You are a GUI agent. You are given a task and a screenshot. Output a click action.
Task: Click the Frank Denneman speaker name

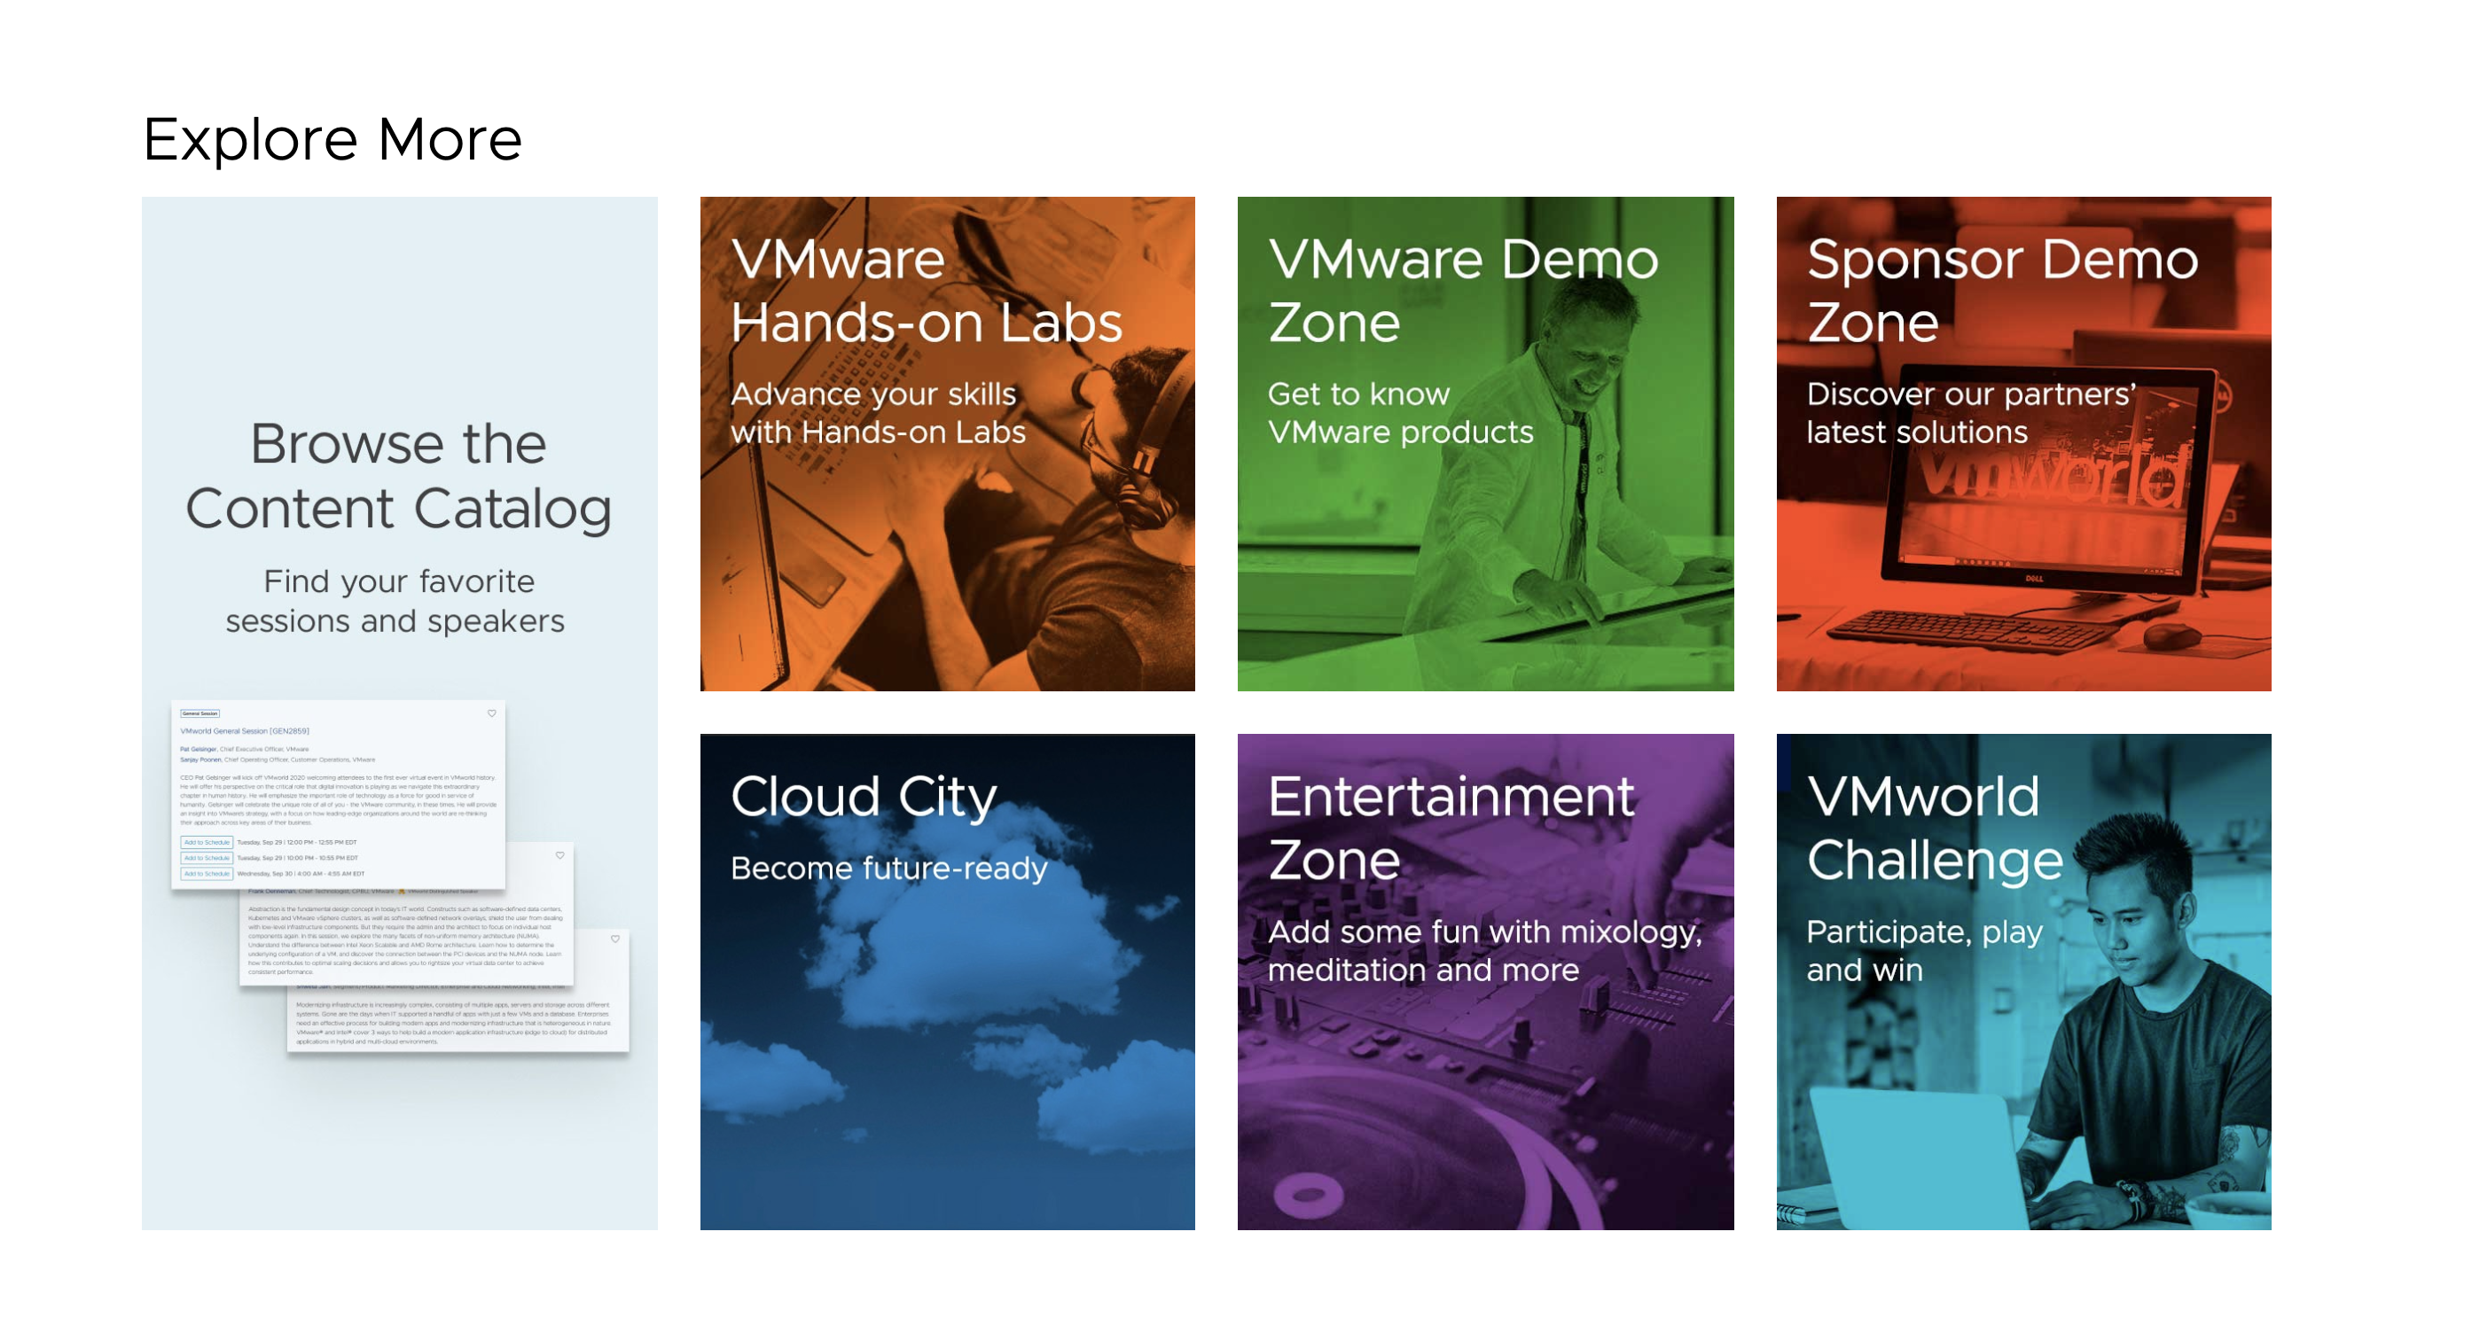coord(272,891)
